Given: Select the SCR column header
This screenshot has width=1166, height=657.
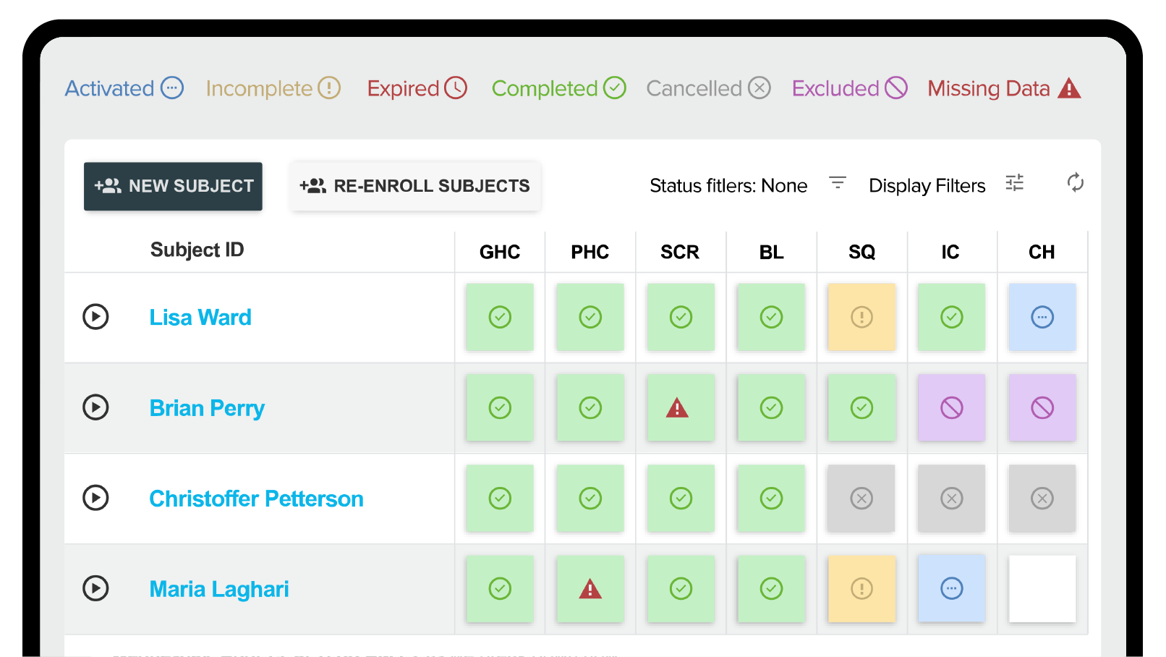Looking at the screenshot, I should click(x=680, y=252).
